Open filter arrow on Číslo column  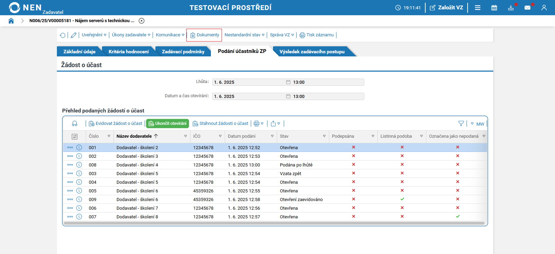(109, 136)
